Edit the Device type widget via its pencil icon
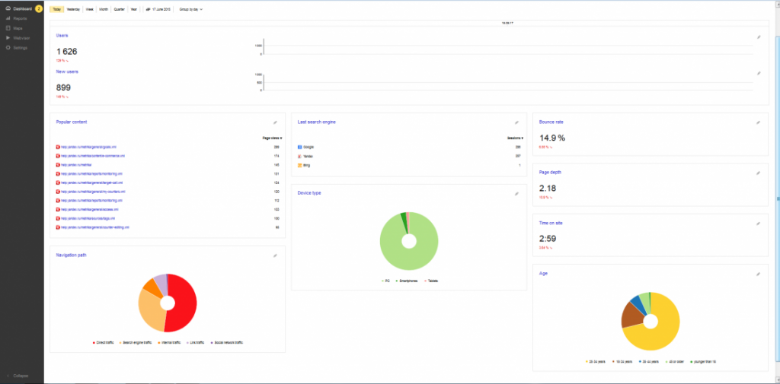This screenshot has width=780, height=384. [516, 194]
